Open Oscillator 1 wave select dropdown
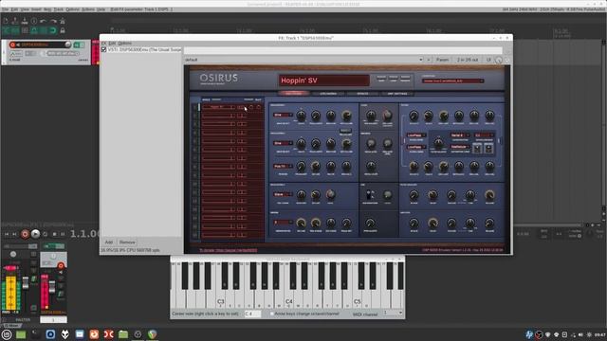607x341 pixels. pos(283,115)
